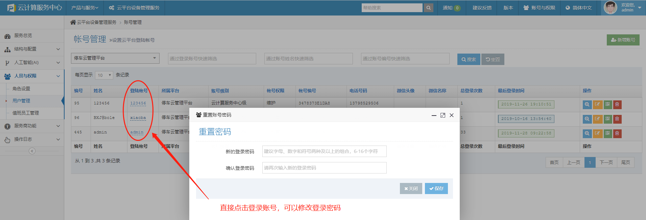Delete account 123456 in row 95
This screenshot has width=646, height=220.
(617, 104)
